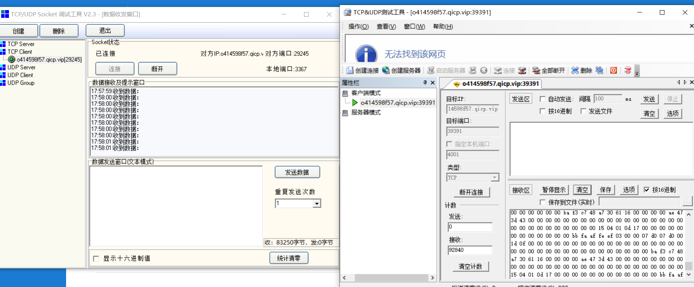This screenshot has width=694, height=287.
Task: Click the blue info icon near 无法找到该网页
Action: [366, 54]
